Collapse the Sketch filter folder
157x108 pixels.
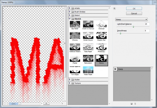(70, 19)
